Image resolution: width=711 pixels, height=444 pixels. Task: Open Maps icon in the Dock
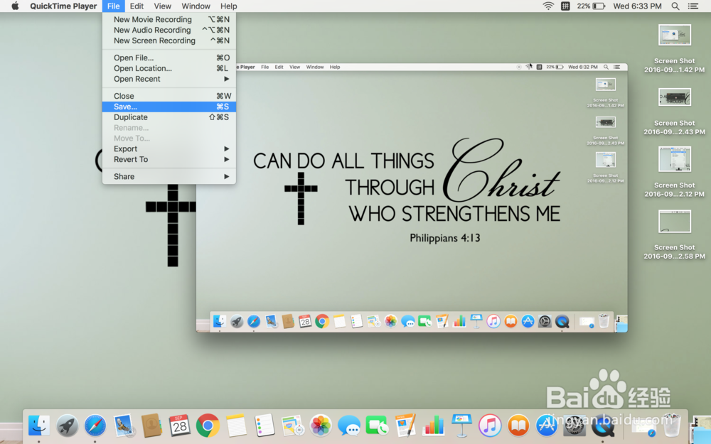point(292,426)
